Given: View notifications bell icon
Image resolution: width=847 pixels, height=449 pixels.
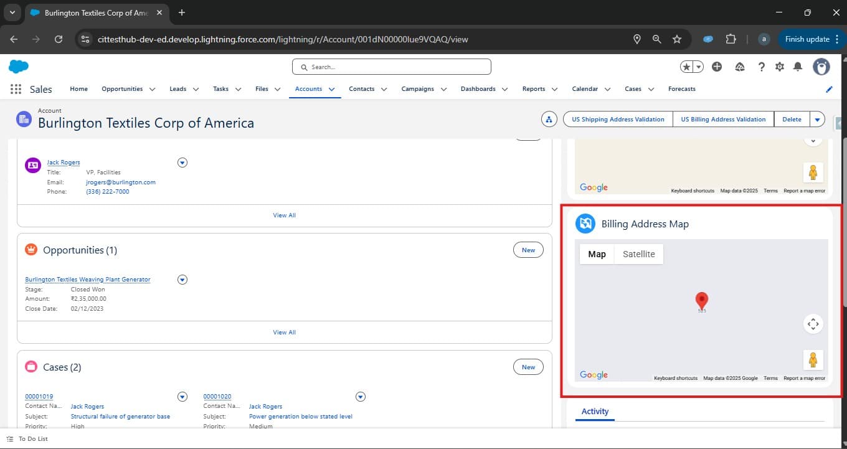Looking at the screenshot, I should [x=798, y=67].
